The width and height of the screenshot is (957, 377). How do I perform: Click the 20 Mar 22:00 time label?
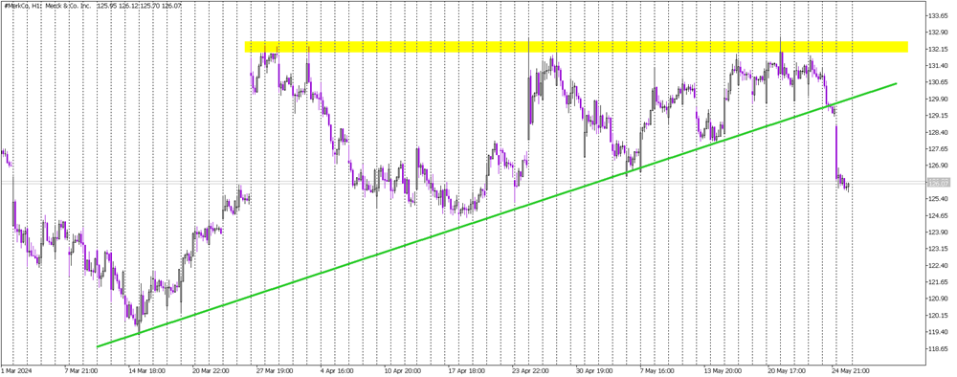[211, 370]
